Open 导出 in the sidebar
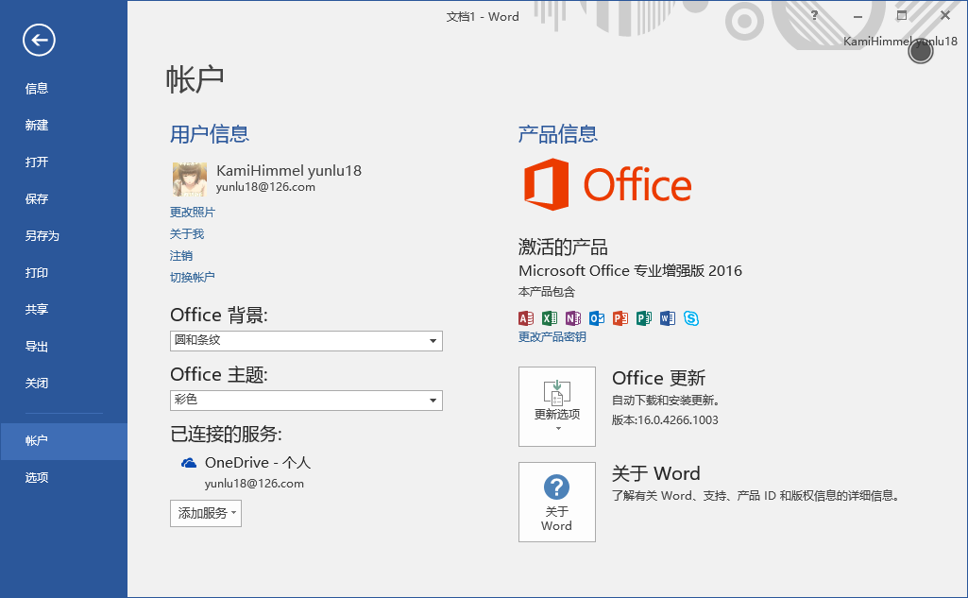968x598 pixels. tap(37, 347)
